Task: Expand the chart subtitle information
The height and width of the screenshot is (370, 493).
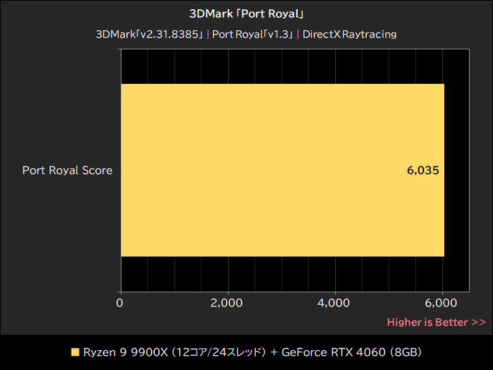Action: [246, 35]
